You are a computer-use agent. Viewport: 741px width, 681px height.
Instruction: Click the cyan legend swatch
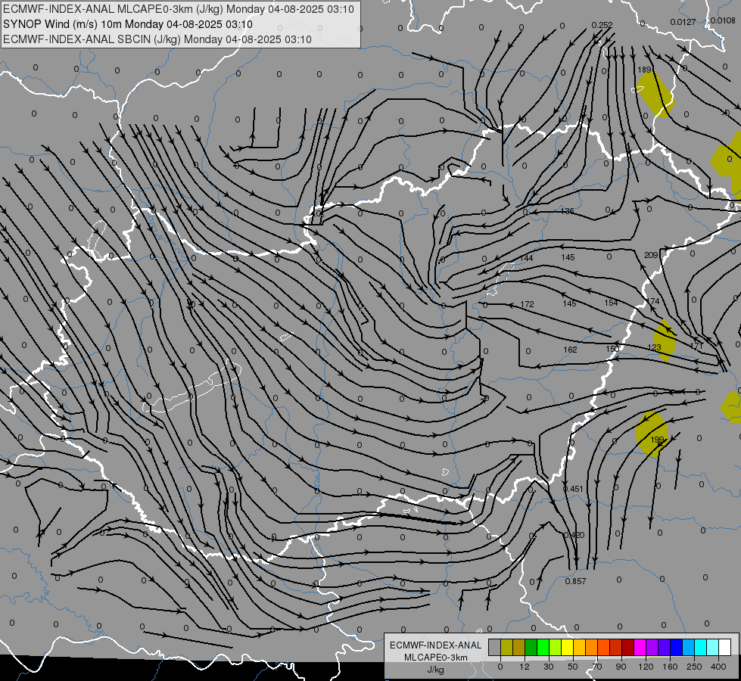point(700,647)
